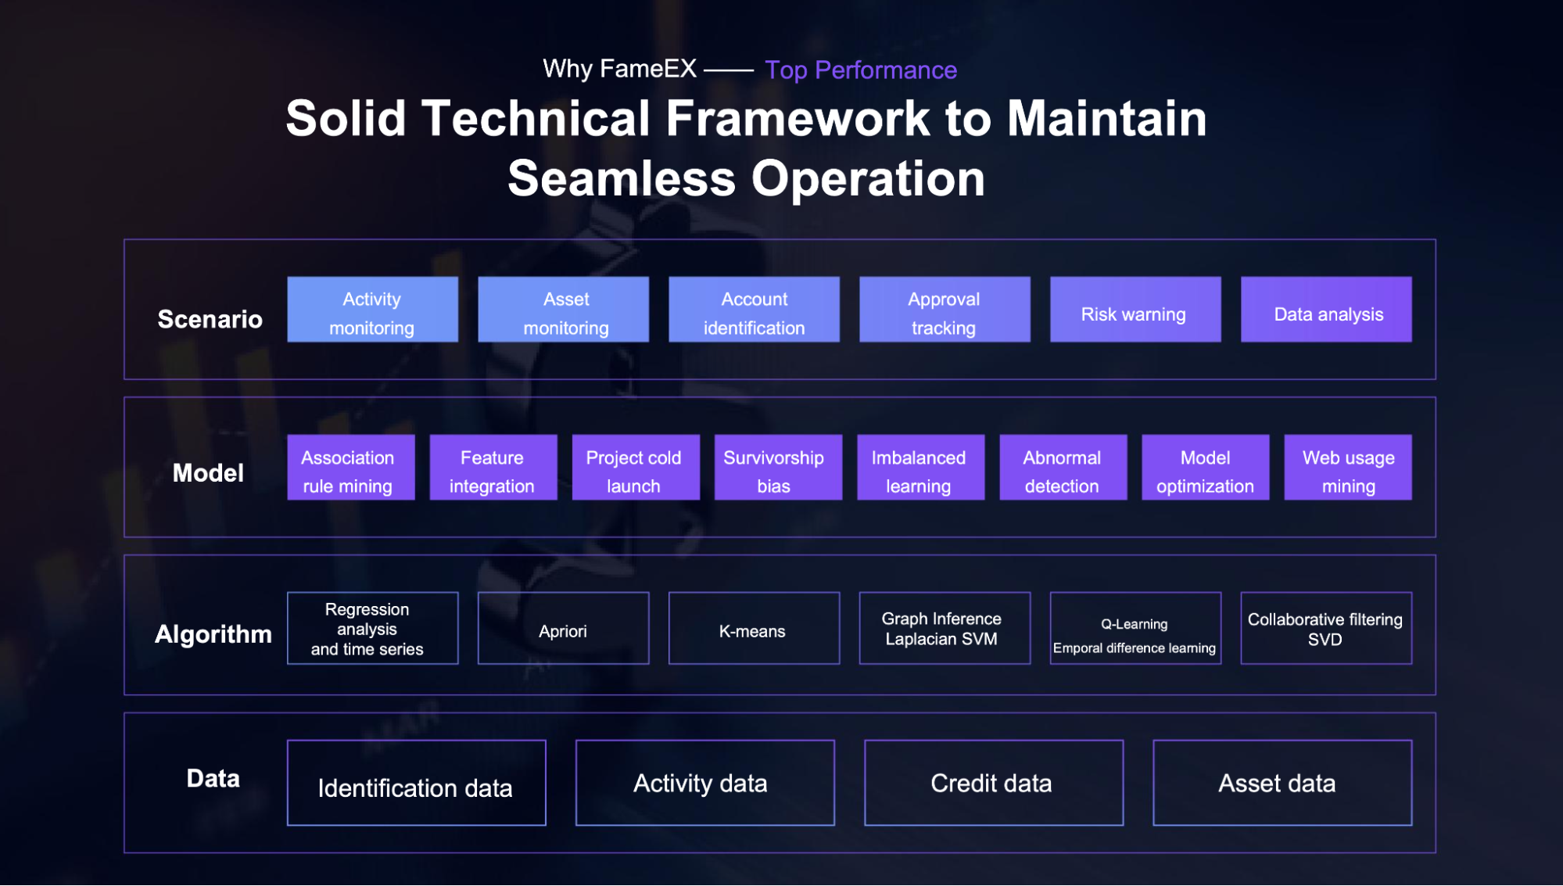Click the Project cold launch box

tap(636, 468)
